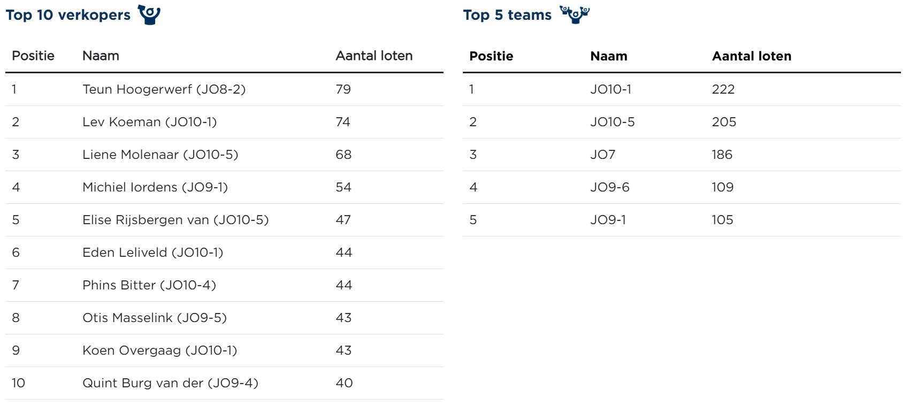Click Otis Masselink (JO9-5) name
Screen dimensions: 917x413
click(154, 318)
